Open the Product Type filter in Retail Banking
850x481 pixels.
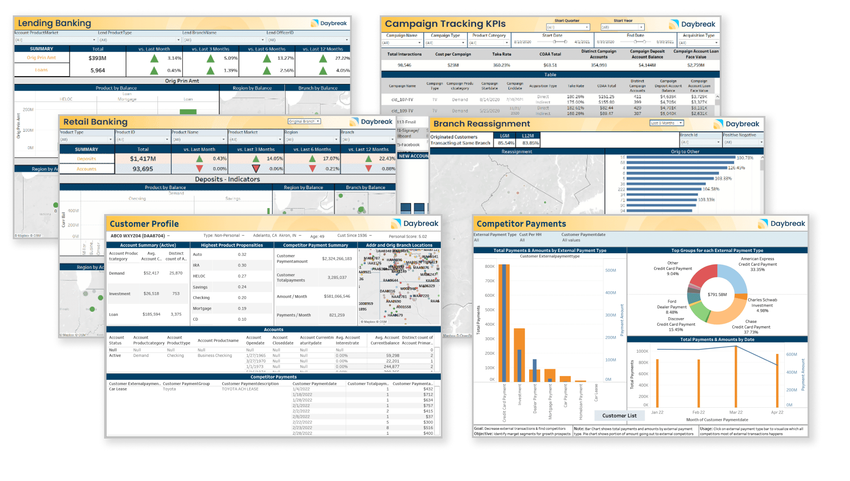[86, 139]
